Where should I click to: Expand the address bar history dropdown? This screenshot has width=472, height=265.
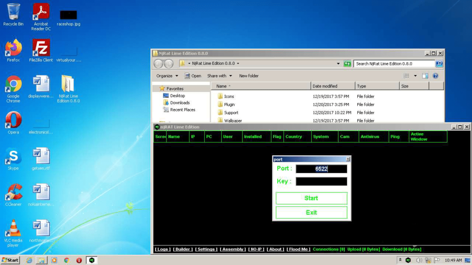click(x=338, y=63)
